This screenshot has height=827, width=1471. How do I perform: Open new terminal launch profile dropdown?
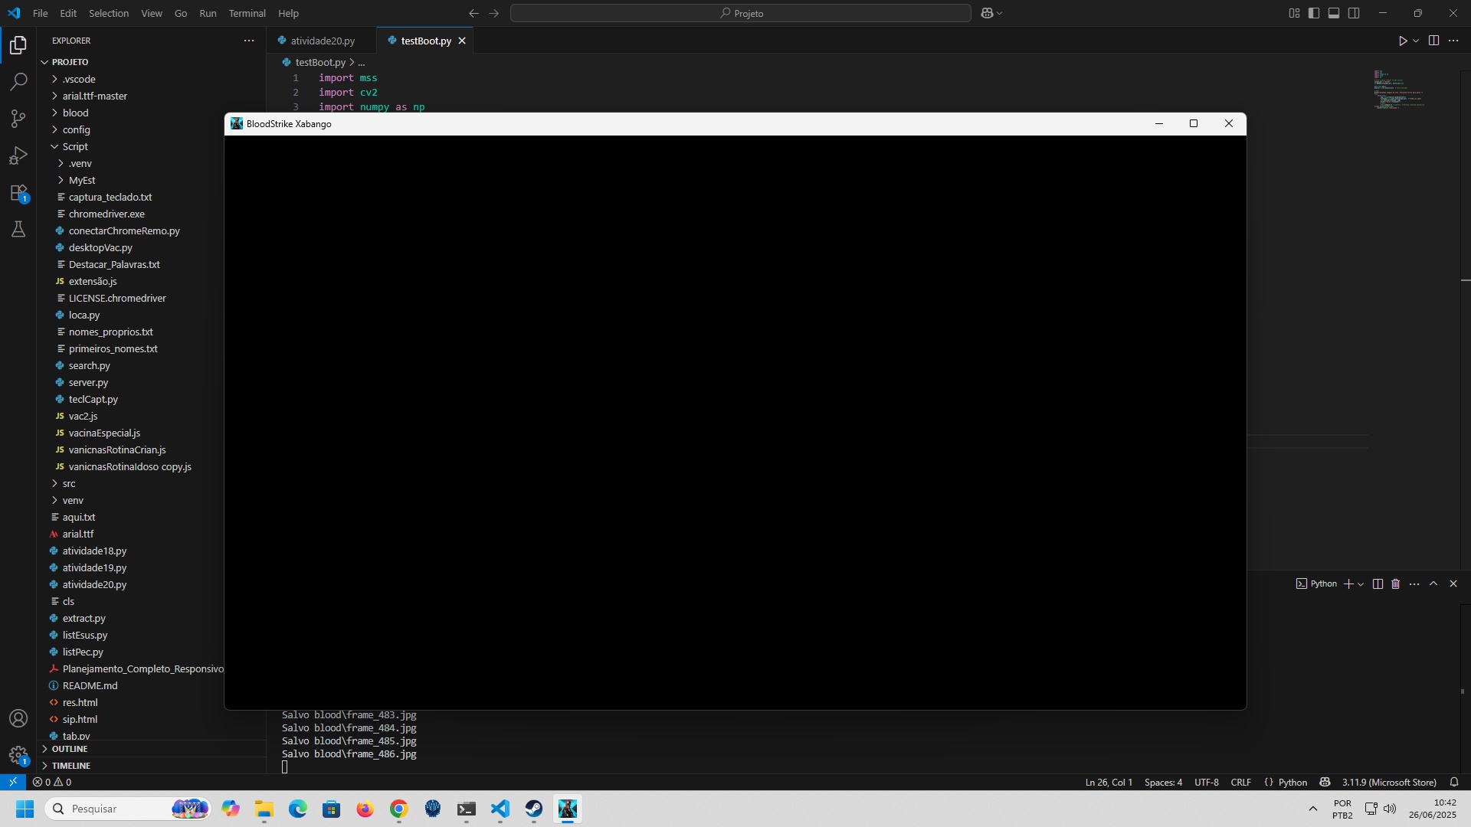1361,584
